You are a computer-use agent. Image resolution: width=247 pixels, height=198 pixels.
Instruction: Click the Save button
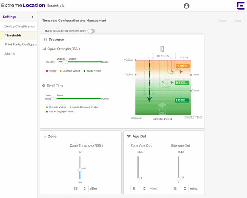tap(237, 21)
